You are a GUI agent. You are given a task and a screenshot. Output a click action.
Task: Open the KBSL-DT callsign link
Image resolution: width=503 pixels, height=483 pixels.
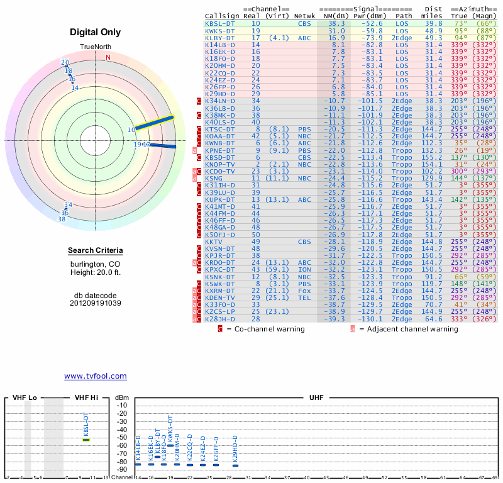(x=221, y=23)
